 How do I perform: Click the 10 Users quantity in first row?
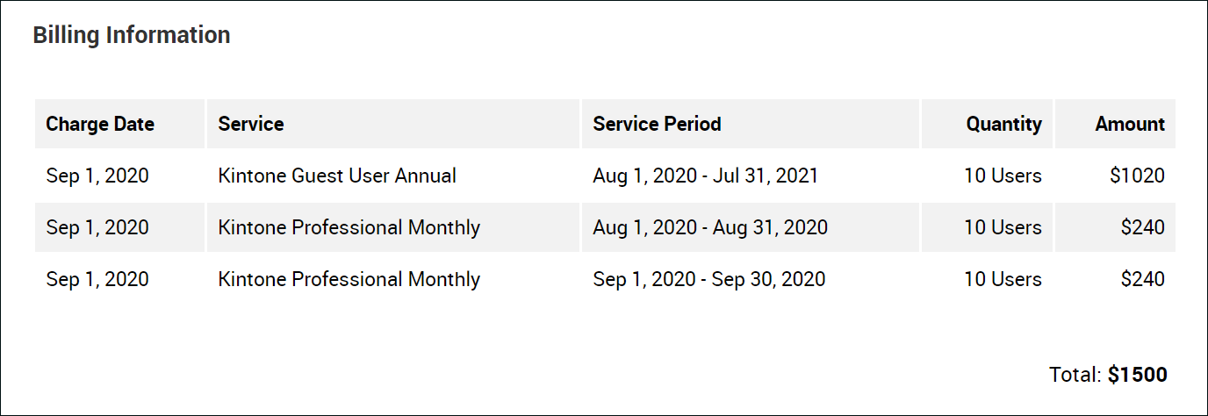point(1003,176)
